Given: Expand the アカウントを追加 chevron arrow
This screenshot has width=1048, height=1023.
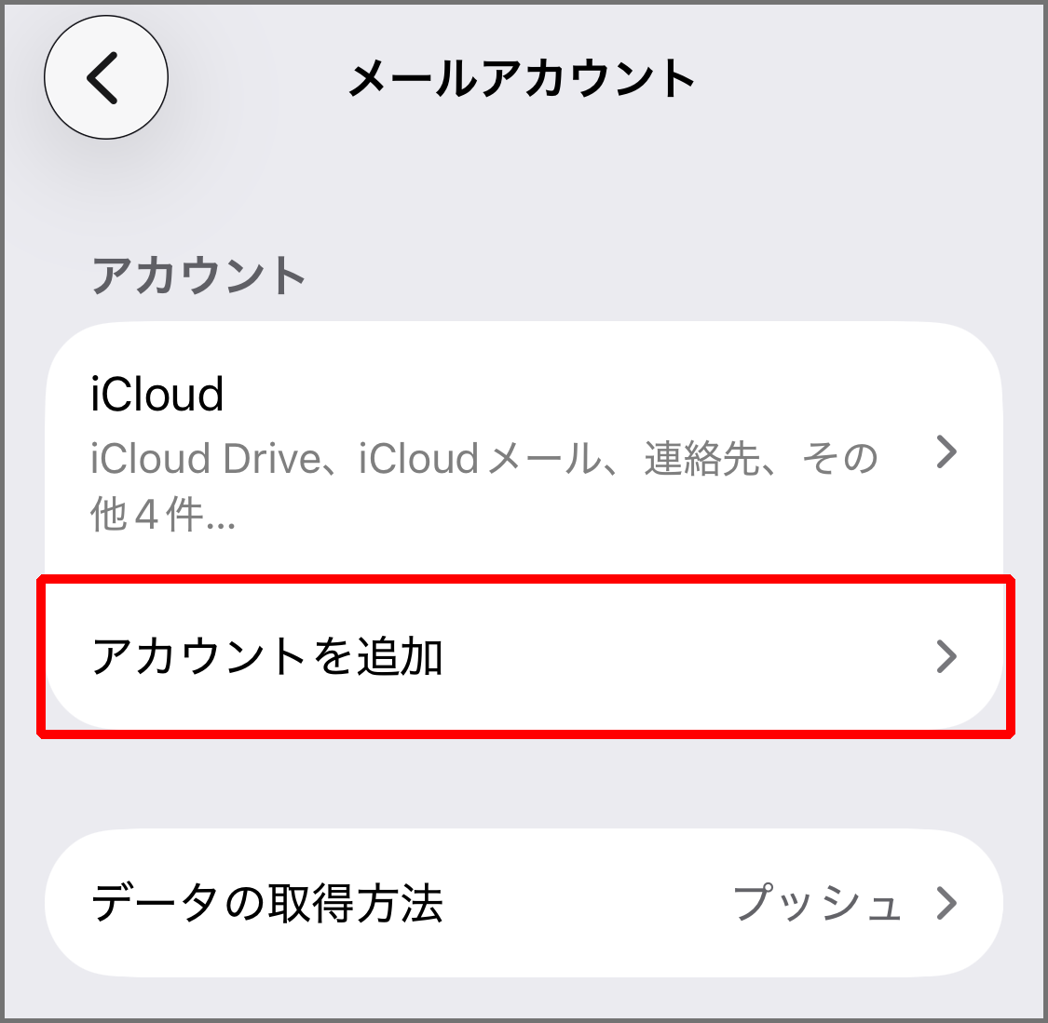Looking at the screenshot, I should click(946, 656).
